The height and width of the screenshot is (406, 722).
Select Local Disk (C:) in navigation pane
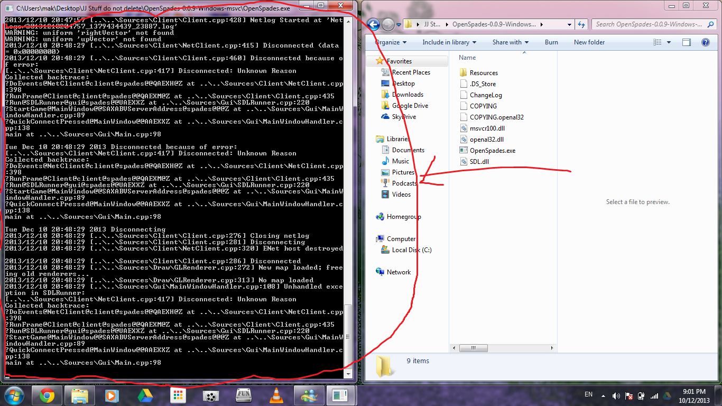(411, 250)
